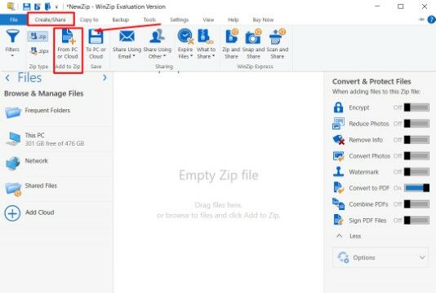Image resolution: width=436 pixels, height=293 pixels.
Task: Switch to the Copy to tab
Action: tap(89, 20)
